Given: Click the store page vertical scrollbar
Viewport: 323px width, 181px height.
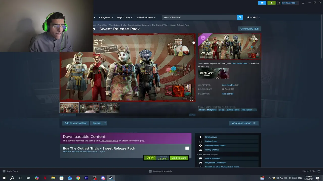Looking at the screenshot, I should click(x=321, y=36).
